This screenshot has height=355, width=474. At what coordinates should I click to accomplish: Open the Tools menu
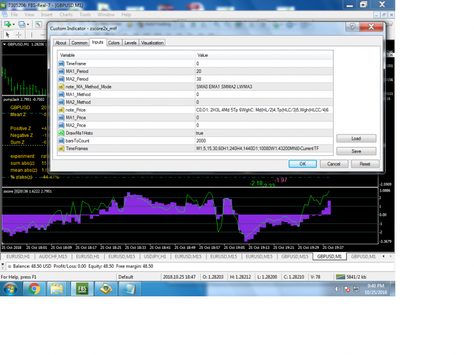click(x=85, y=14)
